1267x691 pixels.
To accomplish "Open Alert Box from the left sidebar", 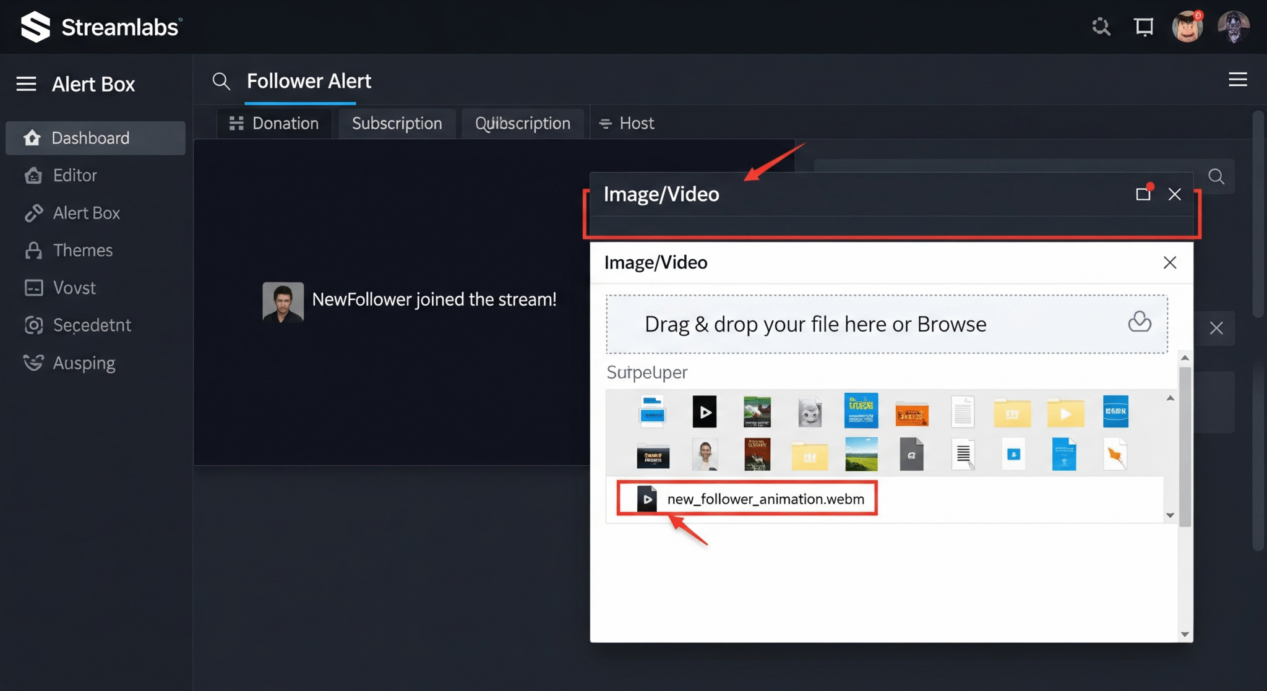I will click(86, 213).
